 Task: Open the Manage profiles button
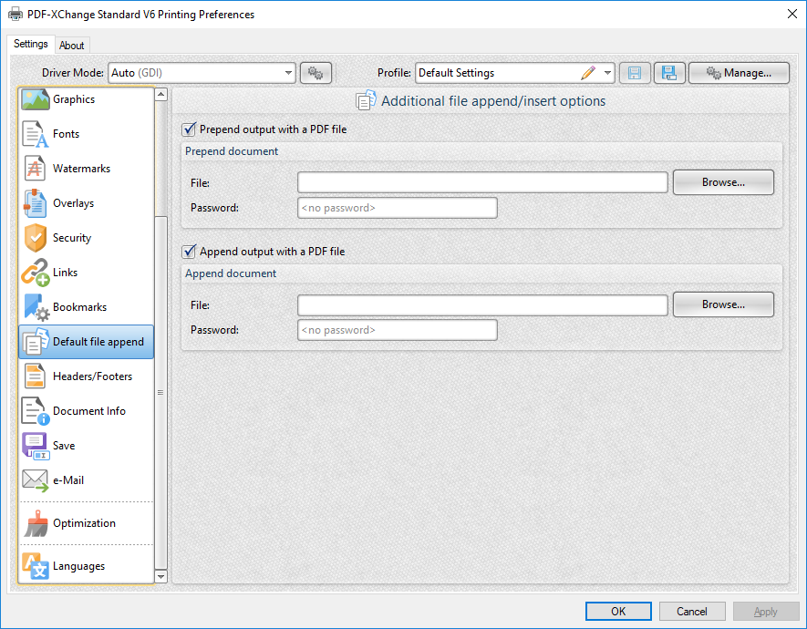[x=739, y=73]
